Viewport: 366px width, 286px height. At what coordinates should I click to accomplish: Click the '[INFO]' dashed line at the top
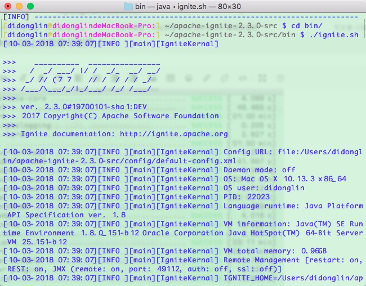pyautogui.click(x=181, y=17)
